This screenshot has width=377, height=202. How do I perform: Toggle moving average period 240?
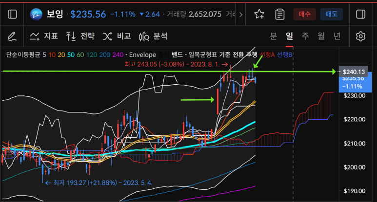click(x=118, y=55)
